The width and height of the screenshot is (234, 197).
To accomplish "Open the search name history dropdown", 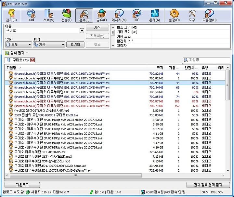I will point(82,31).
